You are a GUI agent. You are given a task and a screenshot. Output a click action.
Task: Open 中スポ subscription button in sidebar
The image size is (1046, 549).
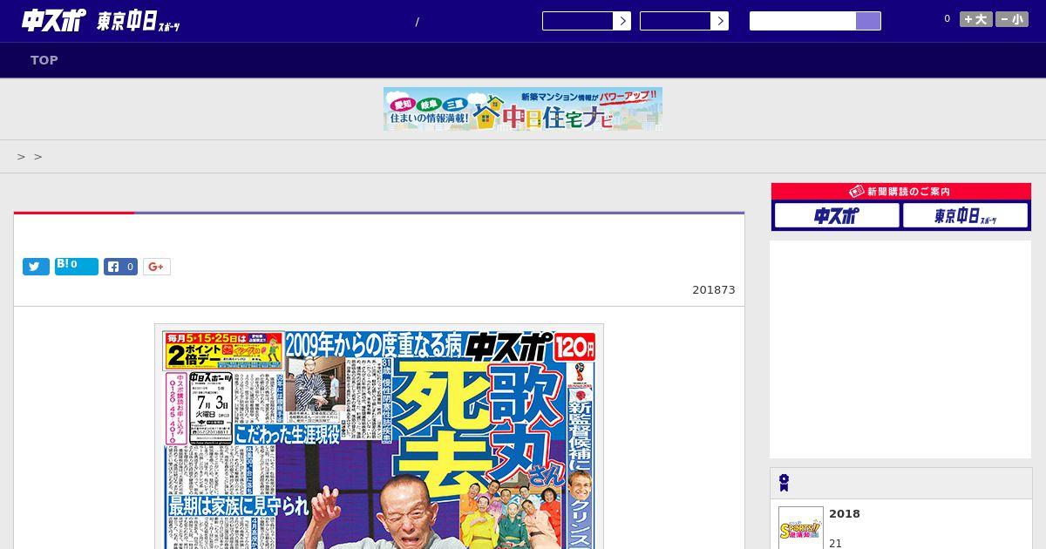point(837,215)
